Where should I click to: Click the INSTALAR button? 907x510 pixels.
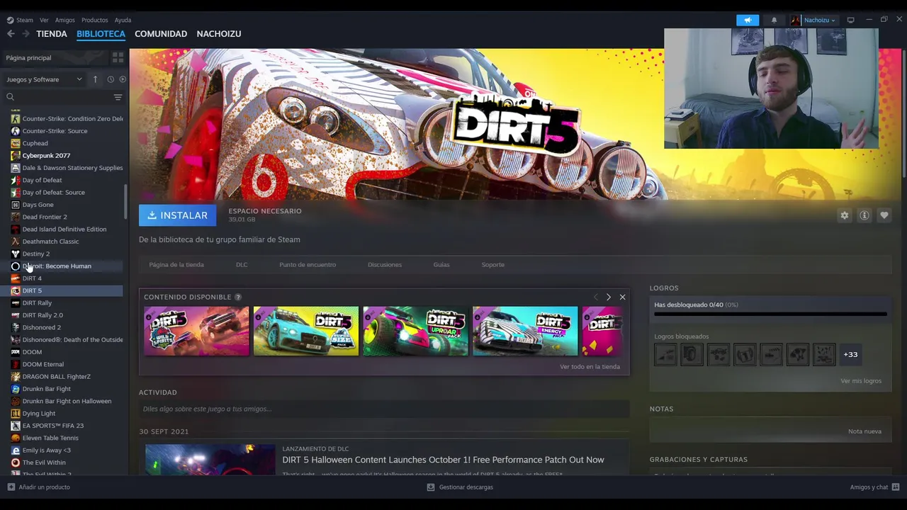tap(177, 215)
